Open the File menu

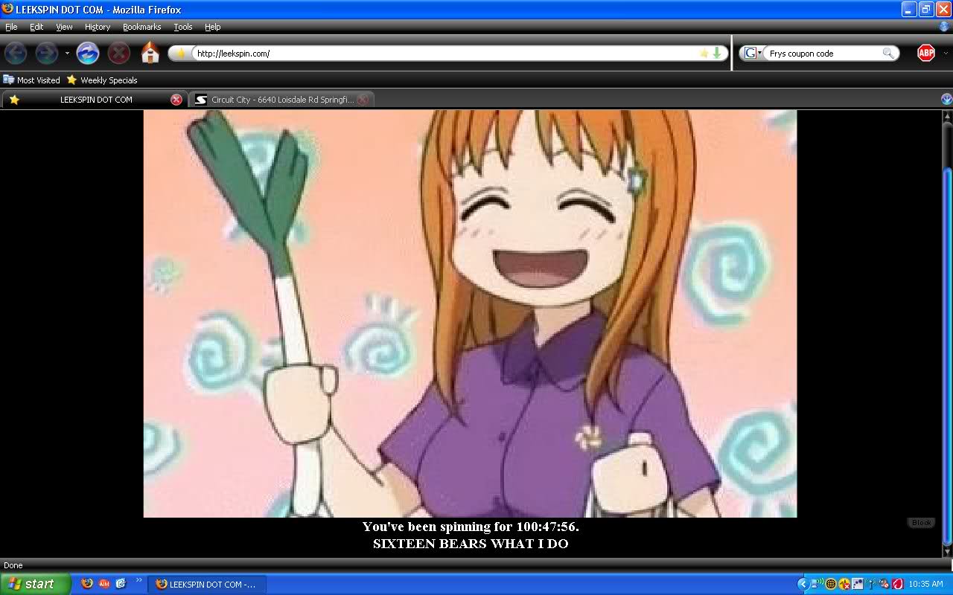click(x=11, y=27)
